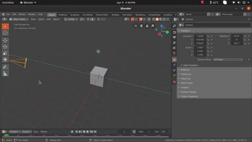Screen dimensions: 252x142
Task: Expand the Relations panel
Action: [x=185, y=70]
